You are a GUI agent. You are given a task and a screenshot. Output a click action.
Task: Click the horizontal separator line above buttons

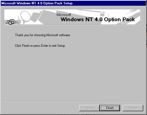[x=73, y=101]
